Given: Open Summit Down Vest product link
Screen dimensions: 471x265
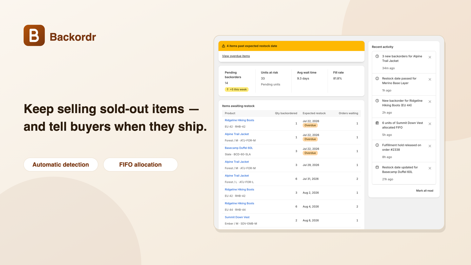Looking at the screenshot, I should [x=237, y=217].
